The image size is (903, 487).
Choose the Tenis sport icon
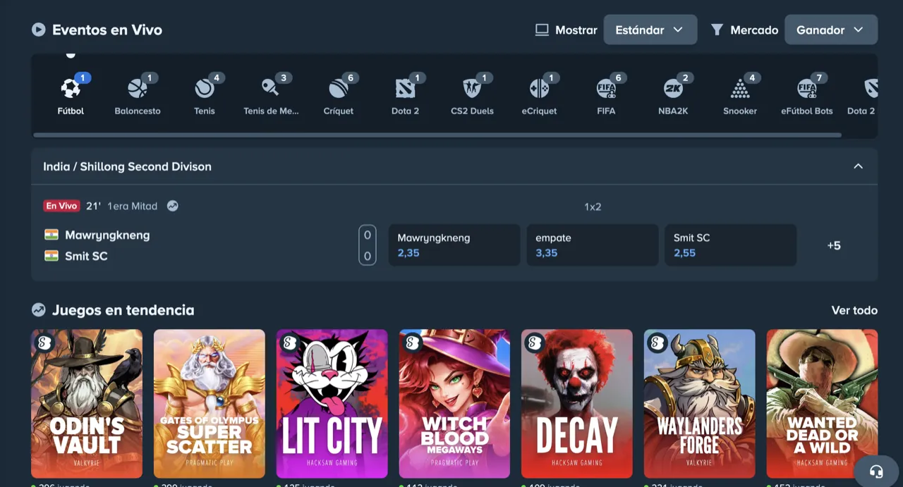click(205, 89)
